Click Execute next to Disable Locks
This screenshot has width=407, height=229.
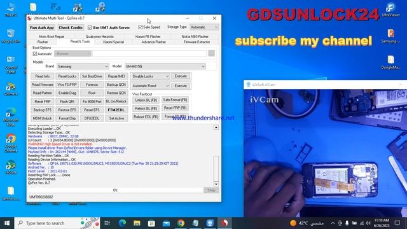181,76
